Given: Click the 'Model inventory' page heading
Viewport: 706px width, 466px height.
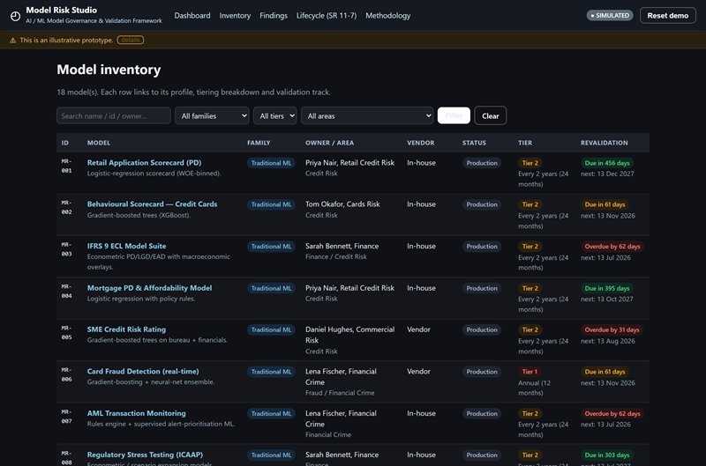Looking at the screenshot, I should tap(109, 70).
